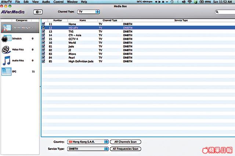Screen dimensions: 235x156
Task: Click the All Frequencies Scan button
Action: click(126, 149)
